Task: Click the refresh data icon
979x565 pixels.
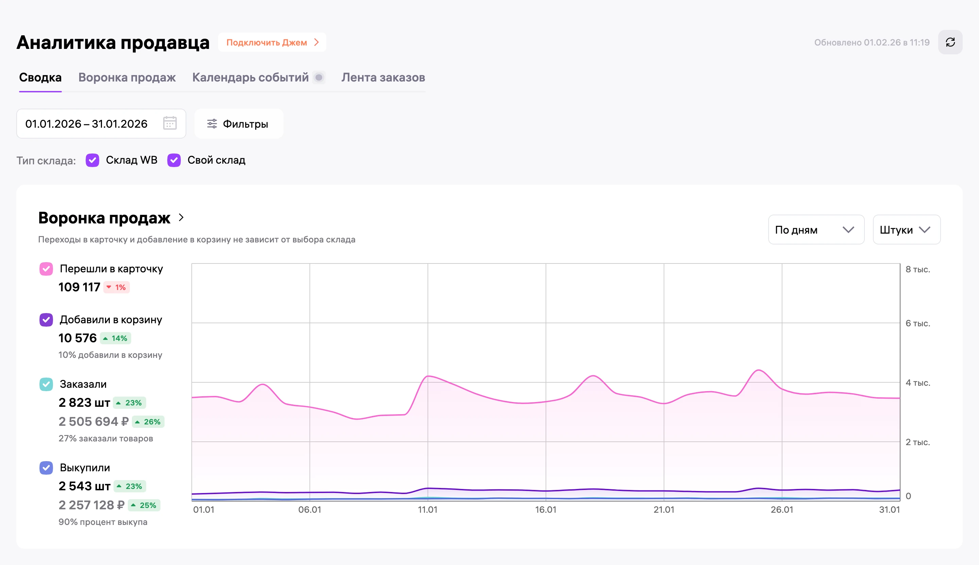Action: click(950, 42)
